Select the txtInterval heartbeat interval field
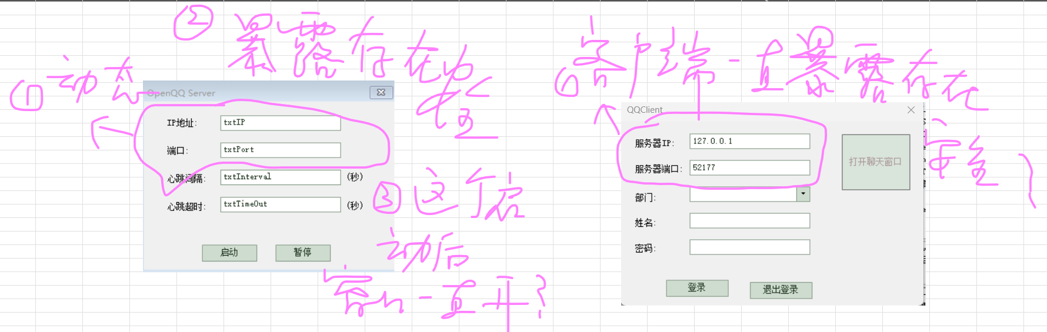This screenshot has width=1047, height=332. point(281,177)
